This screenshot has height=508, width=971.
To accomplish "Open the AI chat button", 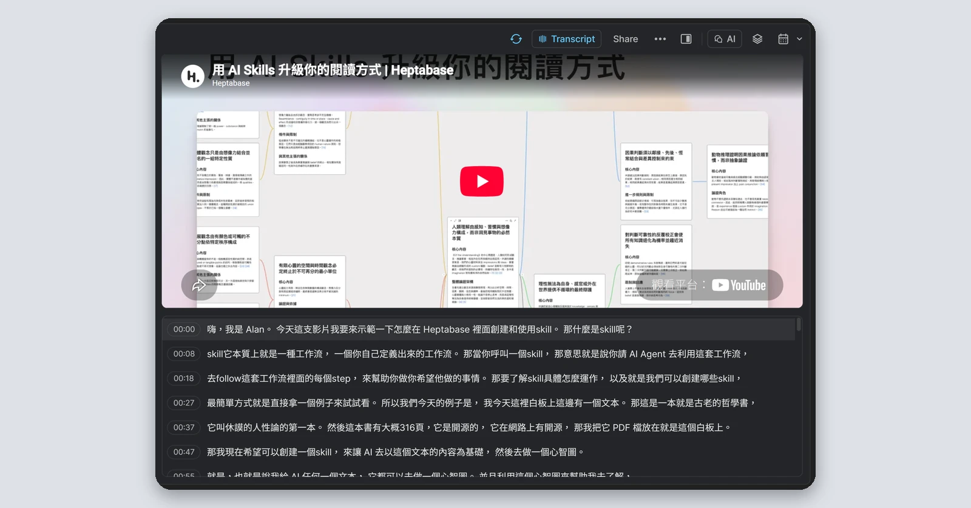I will (725, 39).
